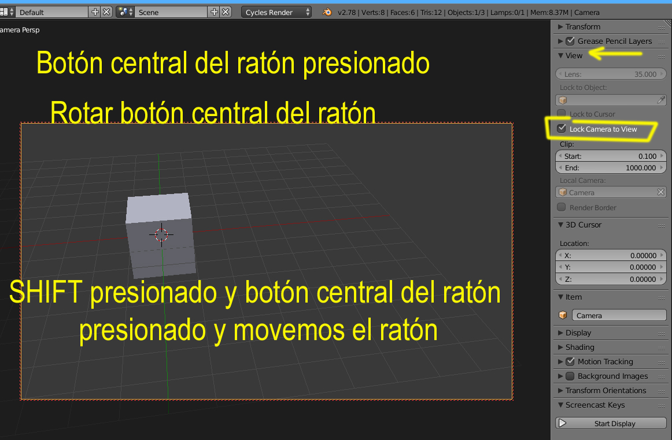Toggle Motion Tracking checkbox
Image resolution: width=672 pixels, height=440 pixels.
tap(570, 361)
